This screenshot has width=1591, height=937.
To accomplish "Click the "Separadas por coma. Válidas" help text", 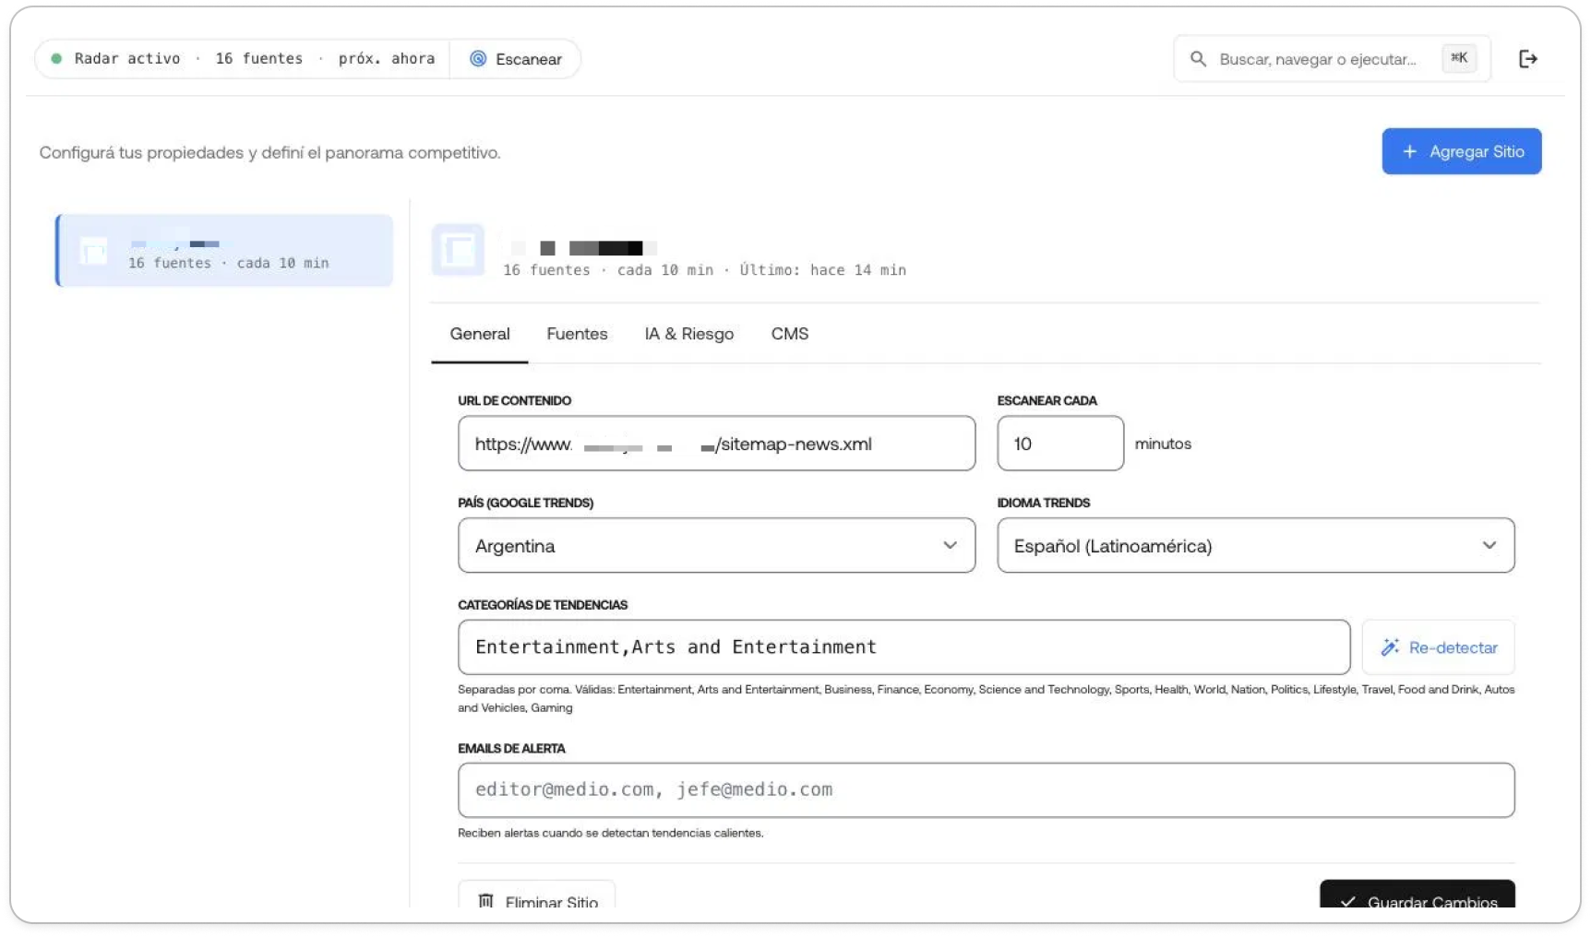I will [x=986, y=699].
